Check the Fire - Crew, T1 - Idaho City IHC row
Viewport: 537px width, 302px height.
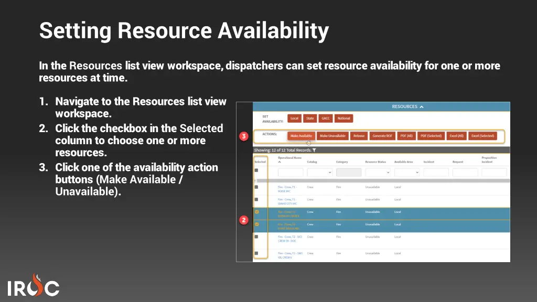(x=256, y=199)
